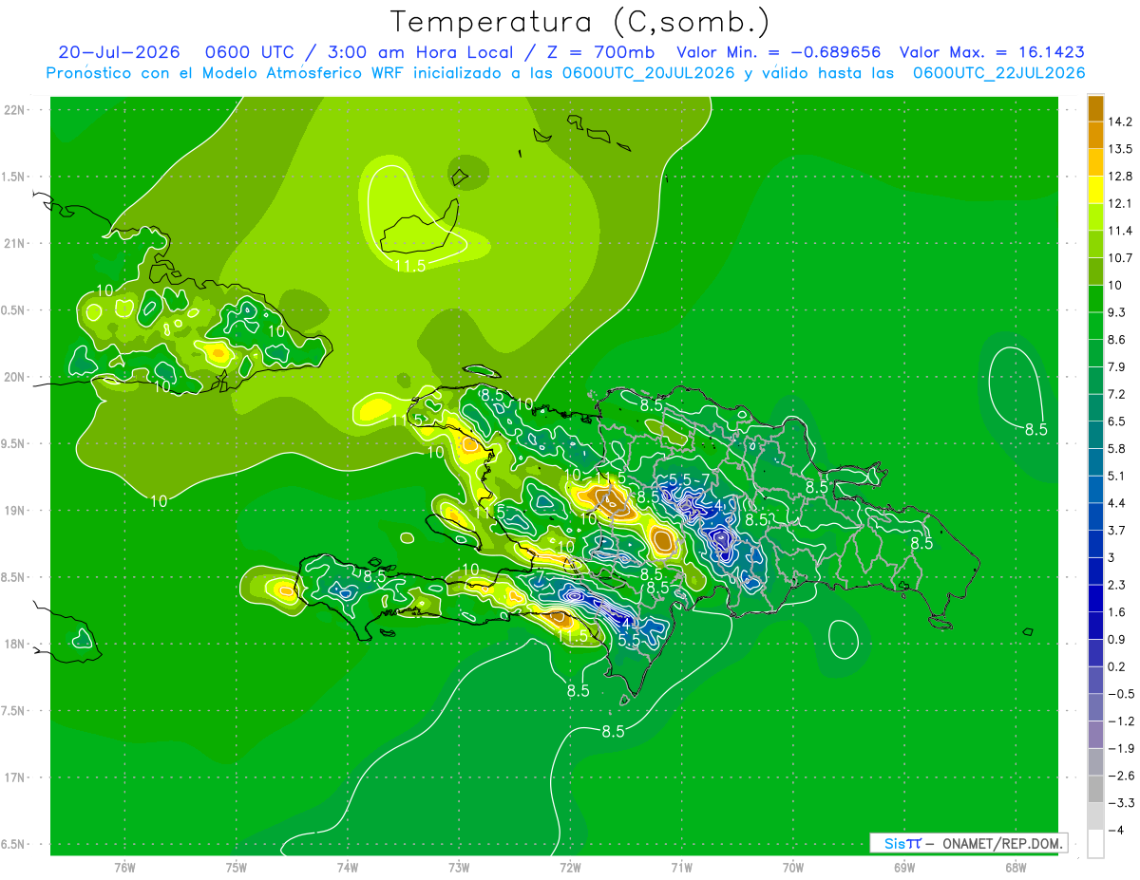Screen dimensions: 1140x880
Task: Click the colorbar label "-0.5"
Action: 1120,693
